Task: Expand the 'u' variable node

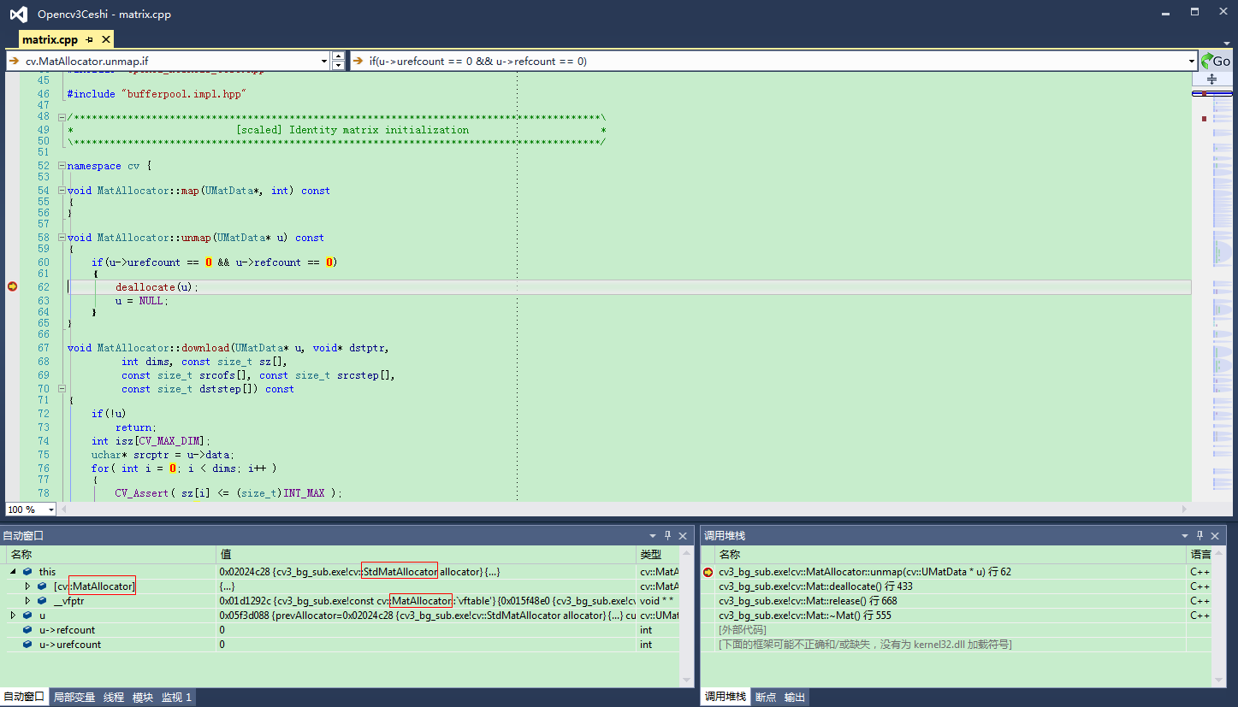Action: point(13,616)
